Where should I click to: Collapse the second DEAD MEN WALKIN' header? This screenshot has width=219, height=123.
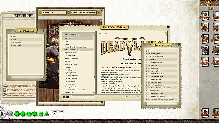point(78,50)
